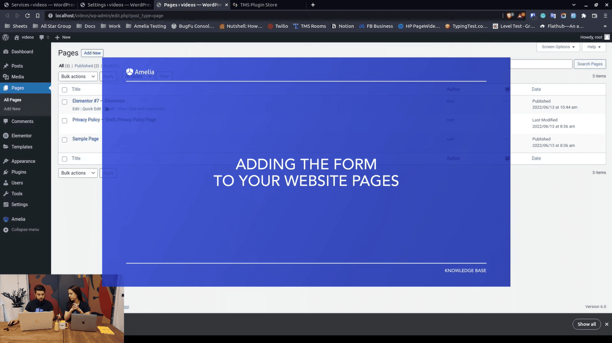The height and width of the screenshot is (343, 612).
Task: Open a new browser tab
Action: click(313, 5)
